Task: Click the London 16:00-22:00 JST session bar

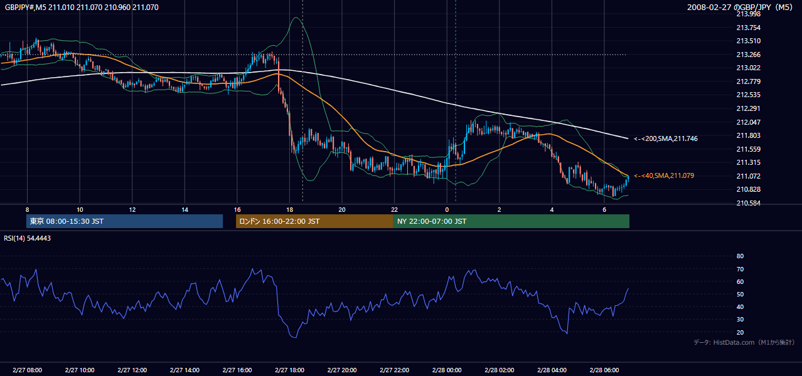Action: point(314,221)
